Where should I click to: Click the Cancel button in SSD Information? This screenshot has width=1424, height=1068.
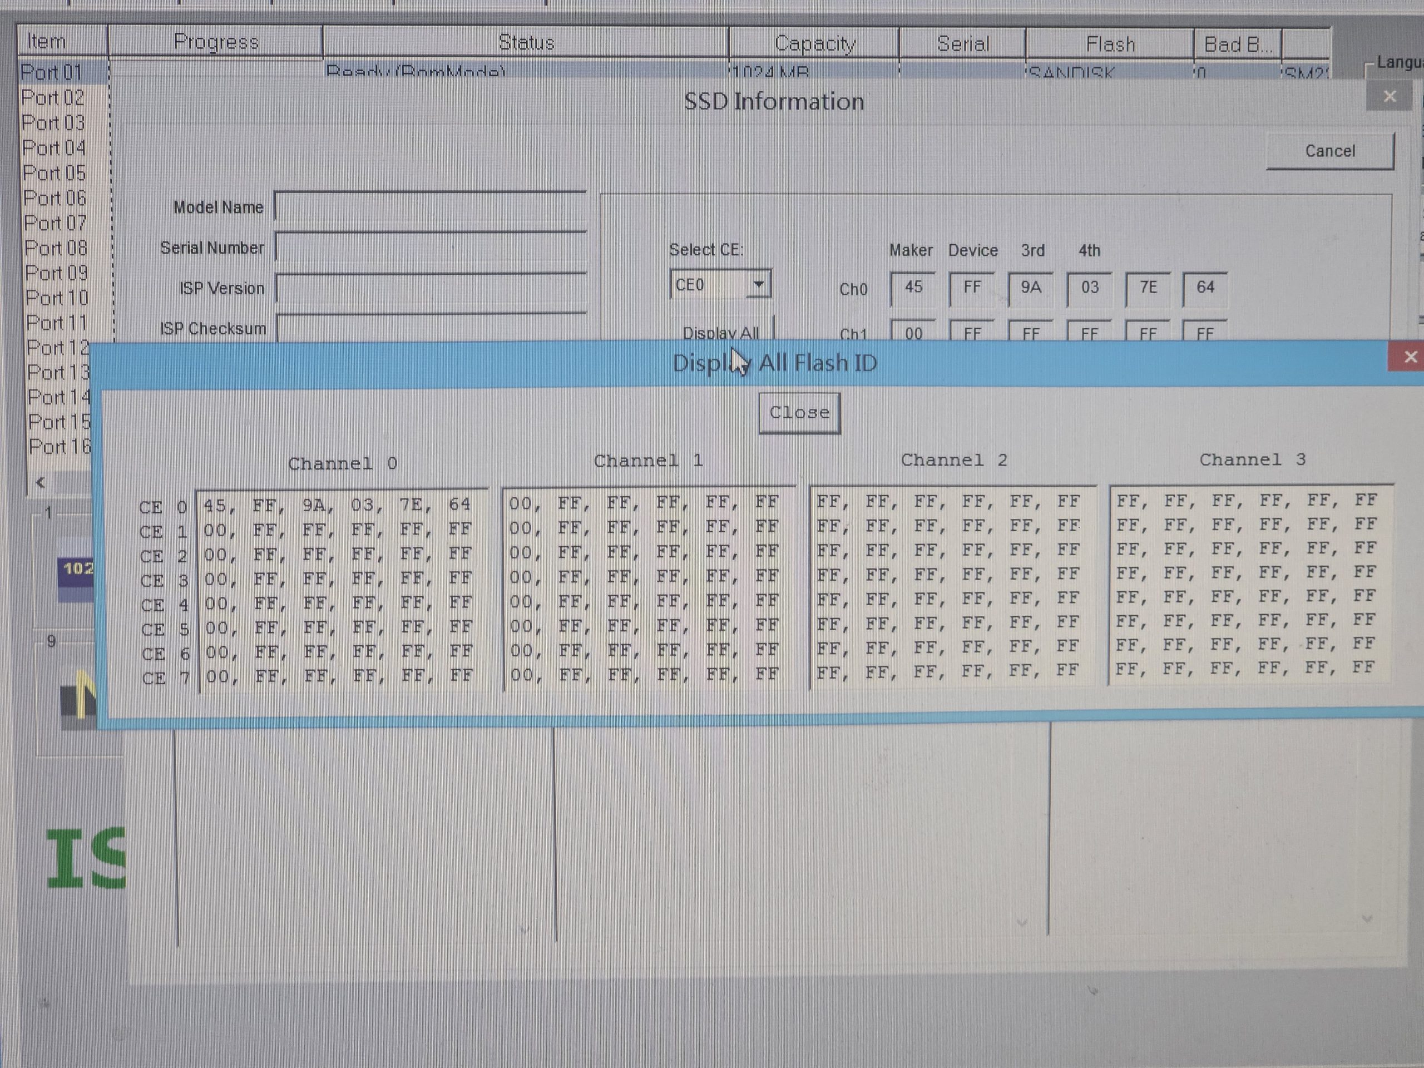pos(1329,151)
